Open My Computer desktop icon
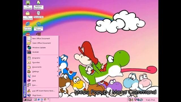181x102 pixels. click(x=28, y=5)
